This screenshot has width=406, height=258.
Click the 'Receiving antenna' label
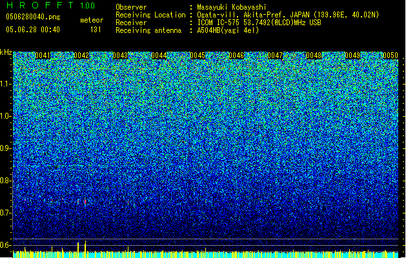coord(148,30)
